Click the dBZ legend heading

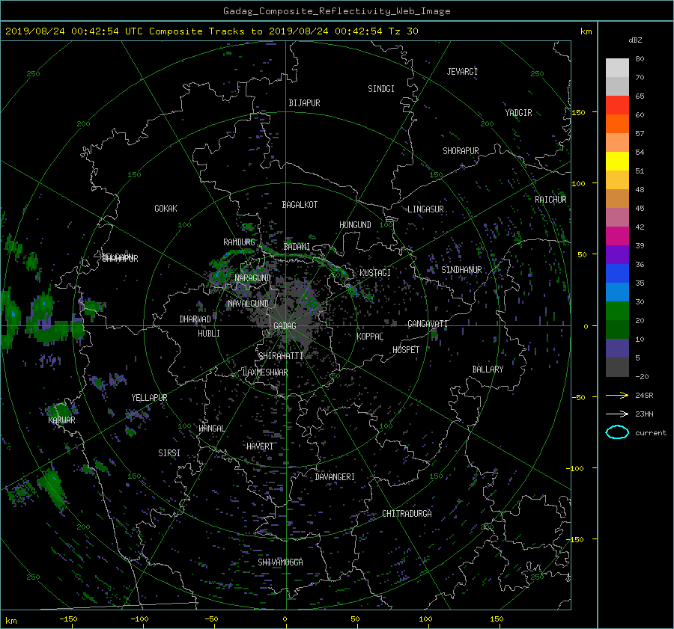coord(635,40)
